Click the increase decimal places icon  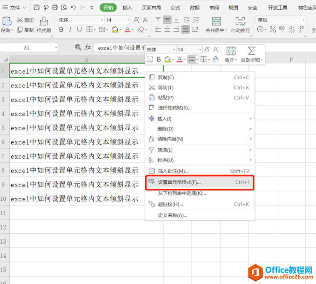tap(291, 30)
